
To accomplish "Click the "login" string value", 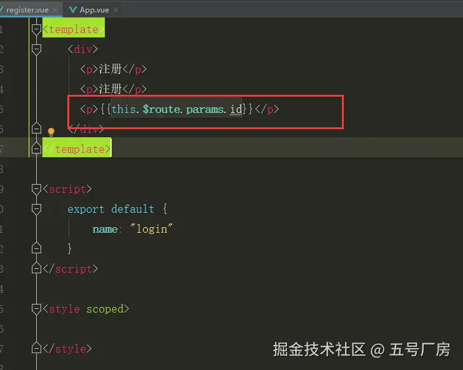I will (151, 229).
